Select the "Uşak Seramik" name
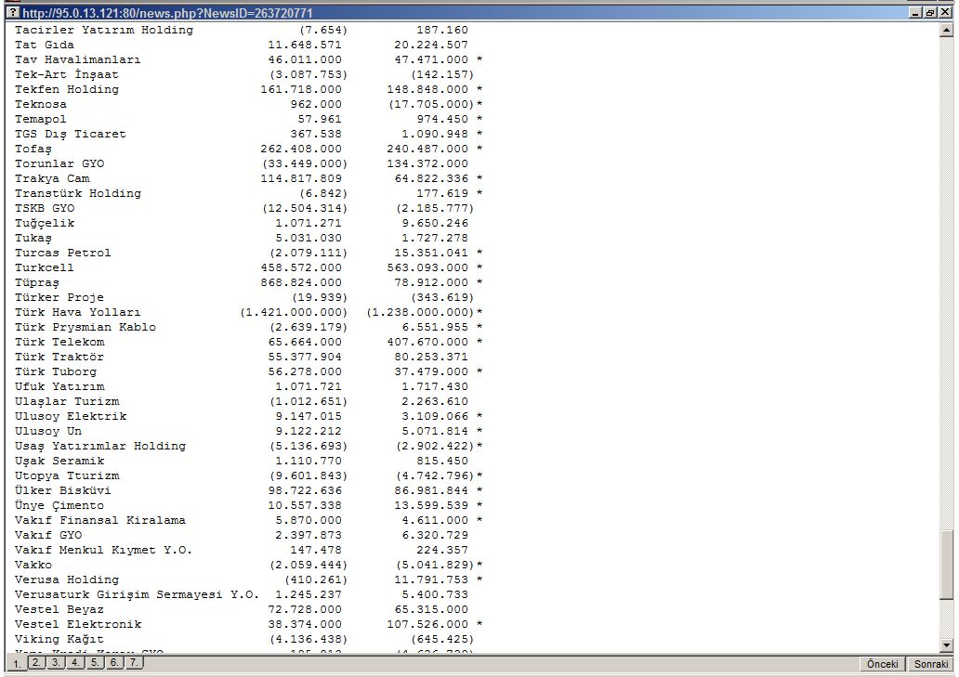This screenshot has height=677, width=959. [59, 461]
